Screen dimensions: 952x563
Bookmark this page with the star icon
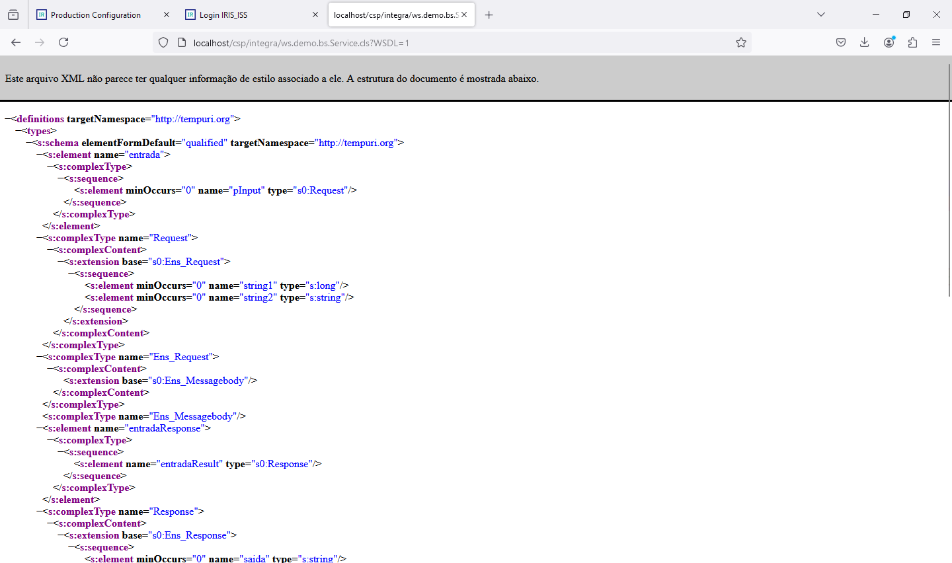741,42
